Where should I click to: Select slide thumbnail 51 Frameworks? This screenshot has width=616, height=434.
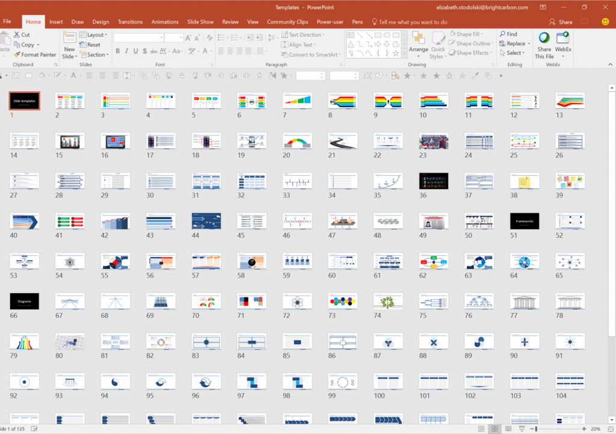(525, 222)
